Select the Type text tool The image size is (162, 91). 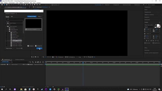click(x=28, y=5)
